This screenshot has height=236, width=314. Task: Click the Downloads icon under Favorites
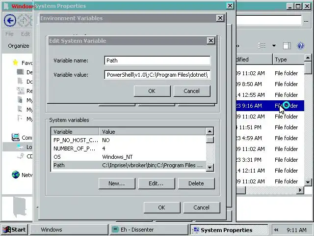point(20,81)
